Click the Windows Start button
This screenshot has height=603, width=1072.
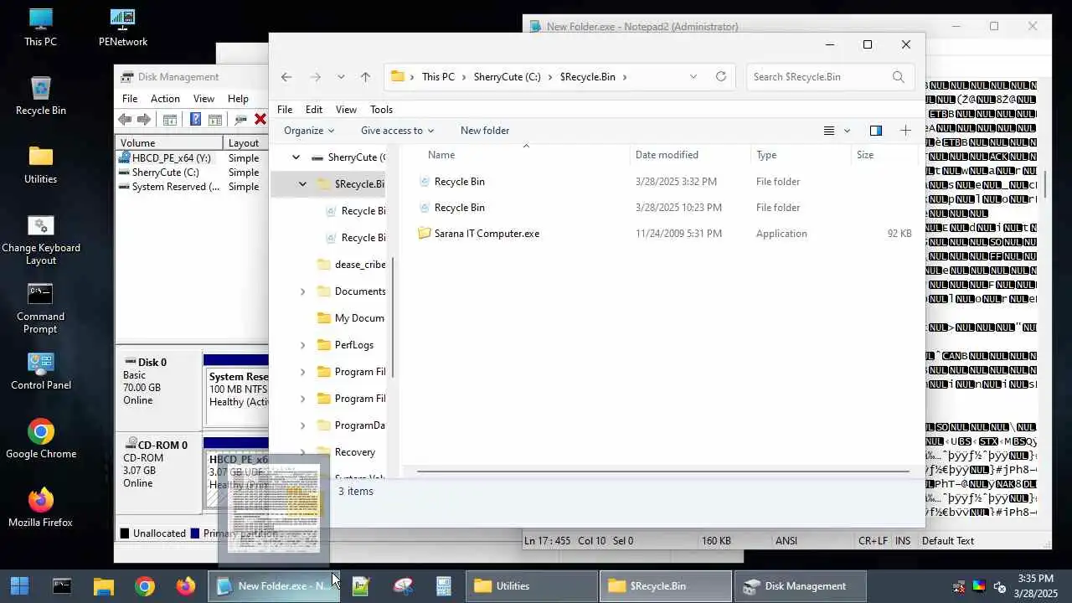pos(19,586)
